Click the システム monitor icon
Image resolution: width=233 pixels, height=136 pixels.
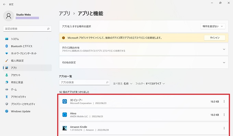click(x=7, y=39)
